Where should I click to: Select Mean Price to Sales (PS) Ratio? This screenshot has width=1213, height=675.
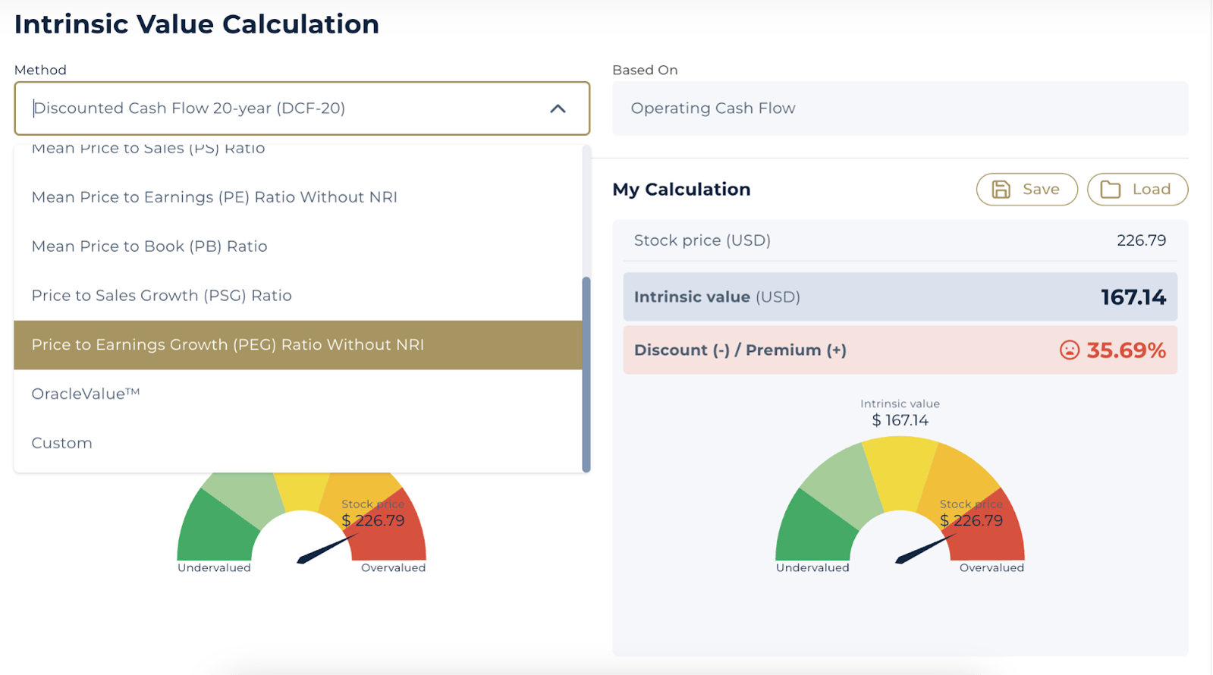[x=148, y=149]
